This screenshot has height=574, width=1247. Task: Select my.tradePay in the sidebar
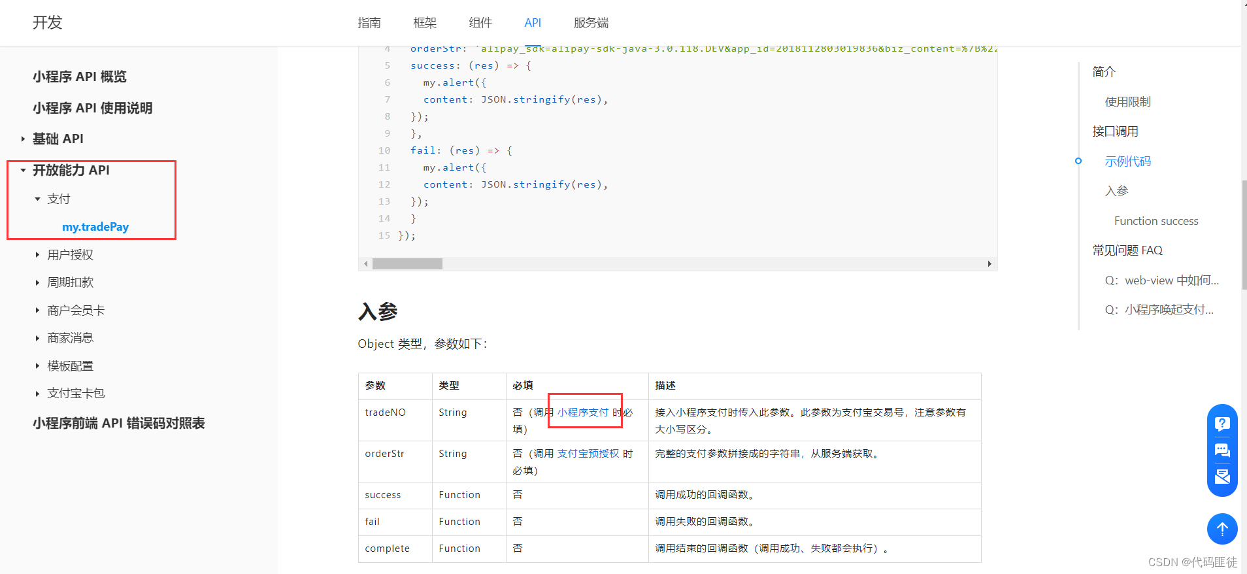pos(95,227)
